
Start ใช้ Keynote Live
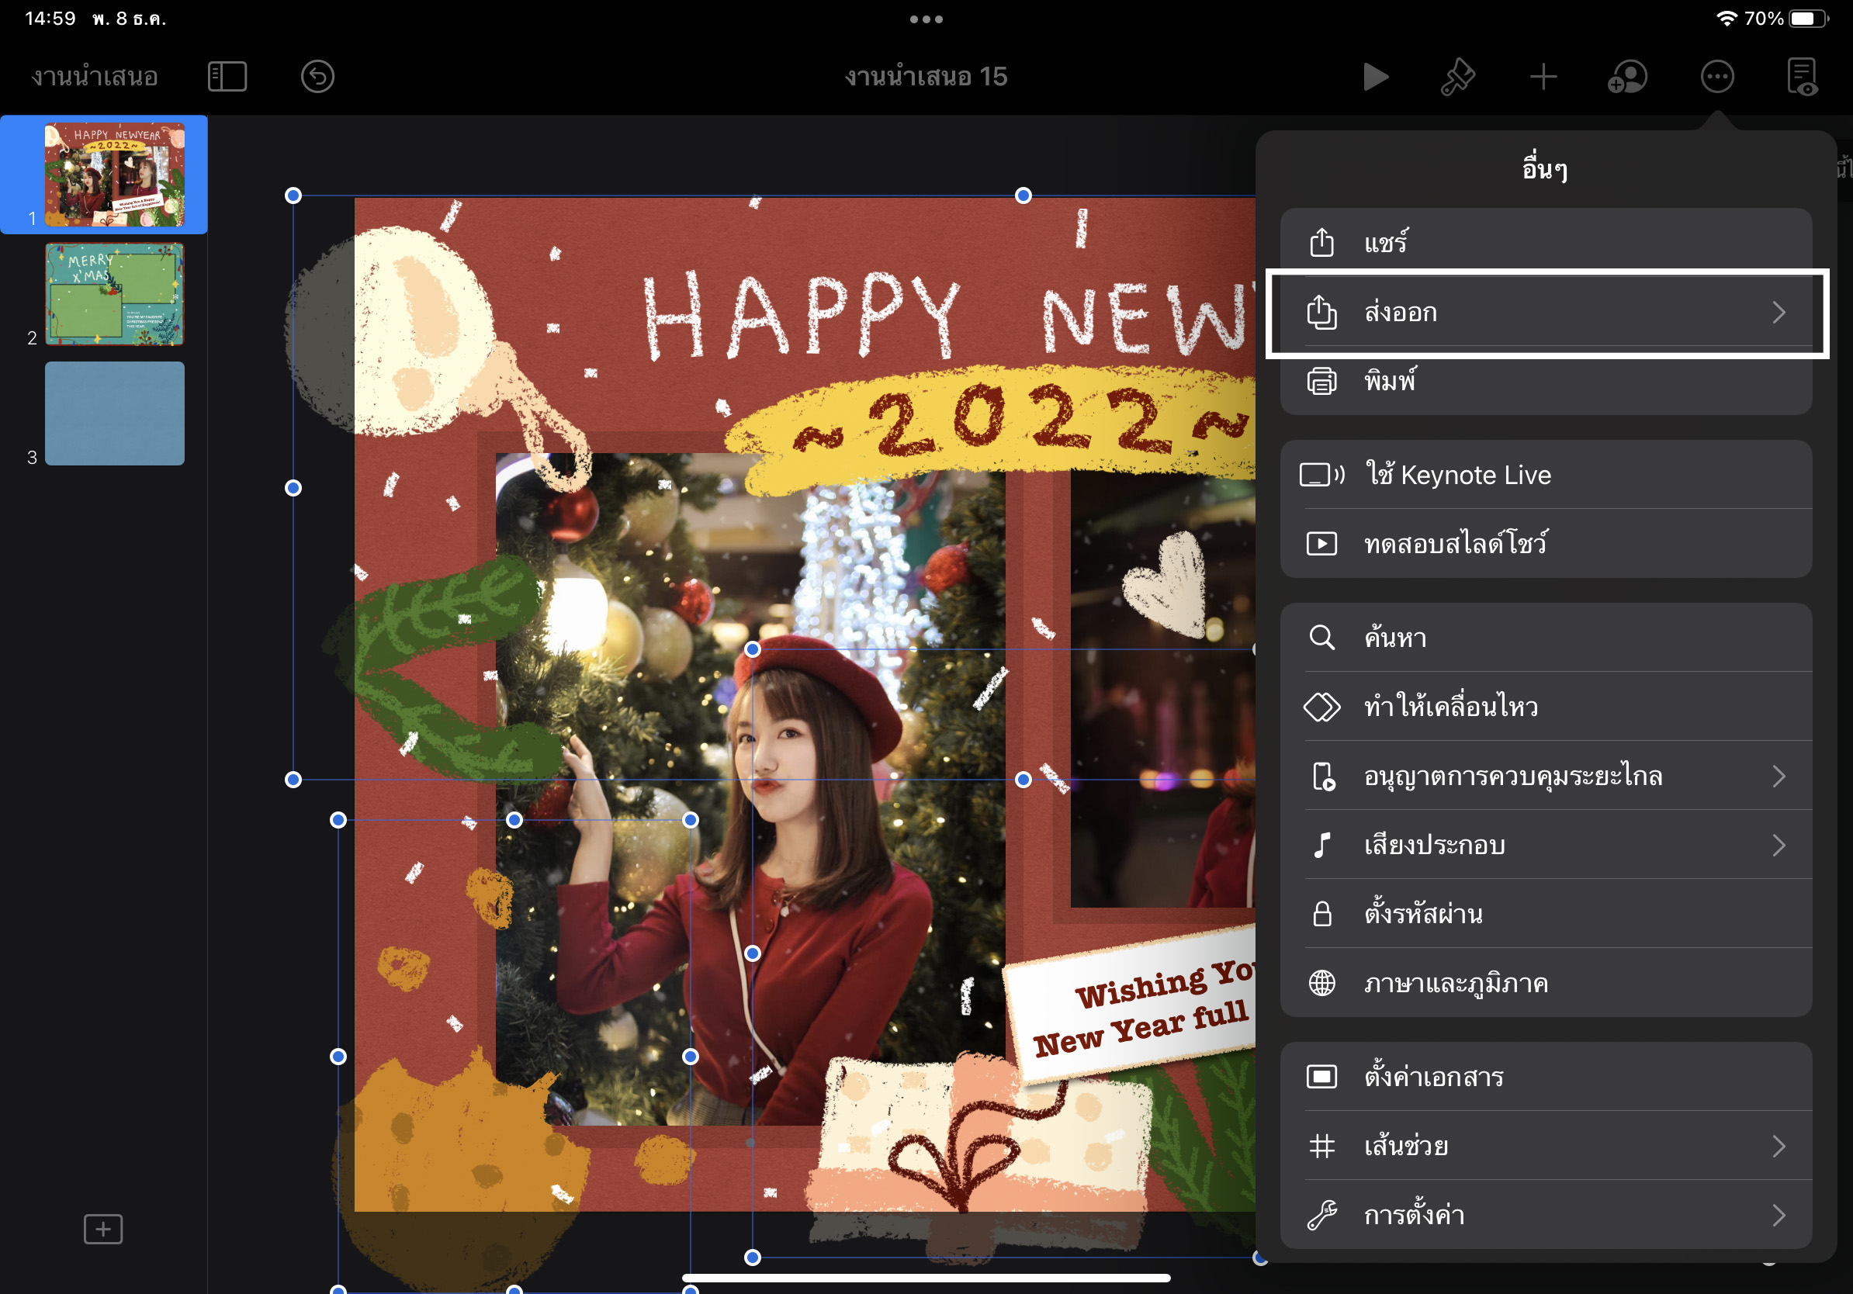pos(1545,474)
